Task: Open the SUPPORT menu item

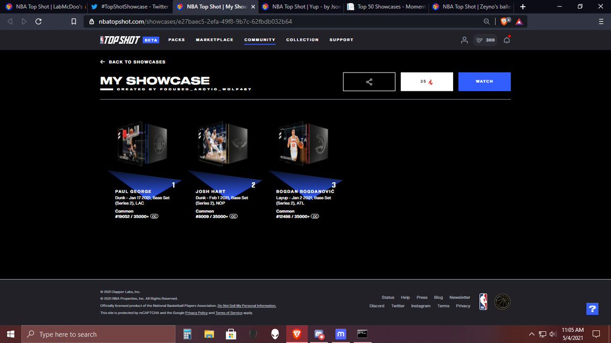Action: [x=341, y=40]
